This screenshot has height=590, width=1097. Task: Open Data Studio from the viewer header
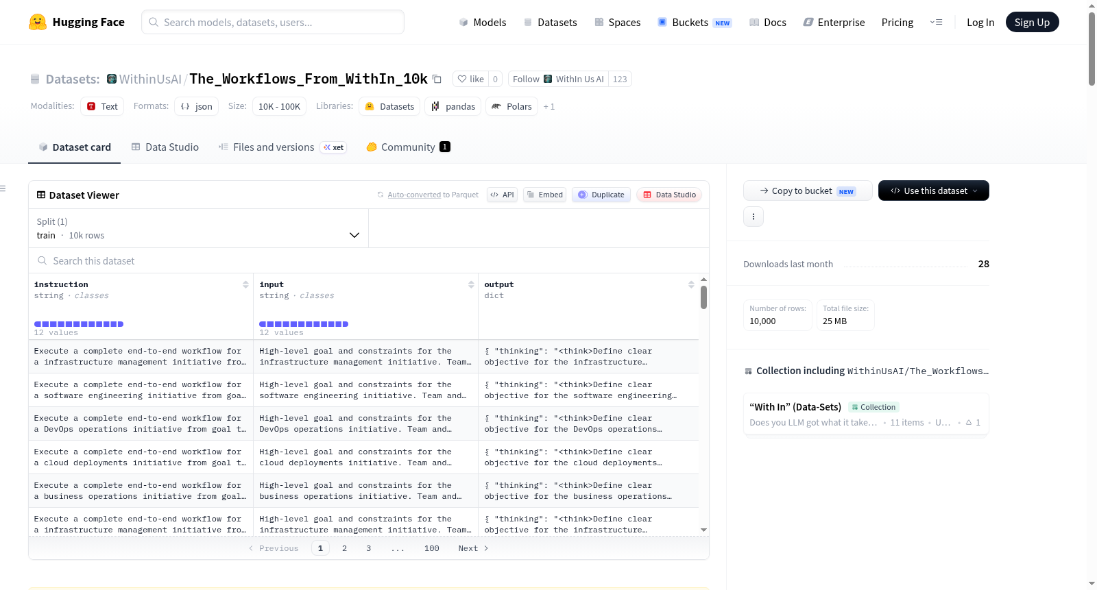coord(669,195)
